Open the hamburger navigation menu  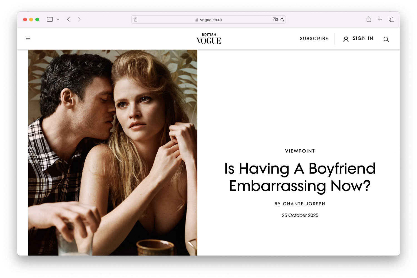point(28,38)
